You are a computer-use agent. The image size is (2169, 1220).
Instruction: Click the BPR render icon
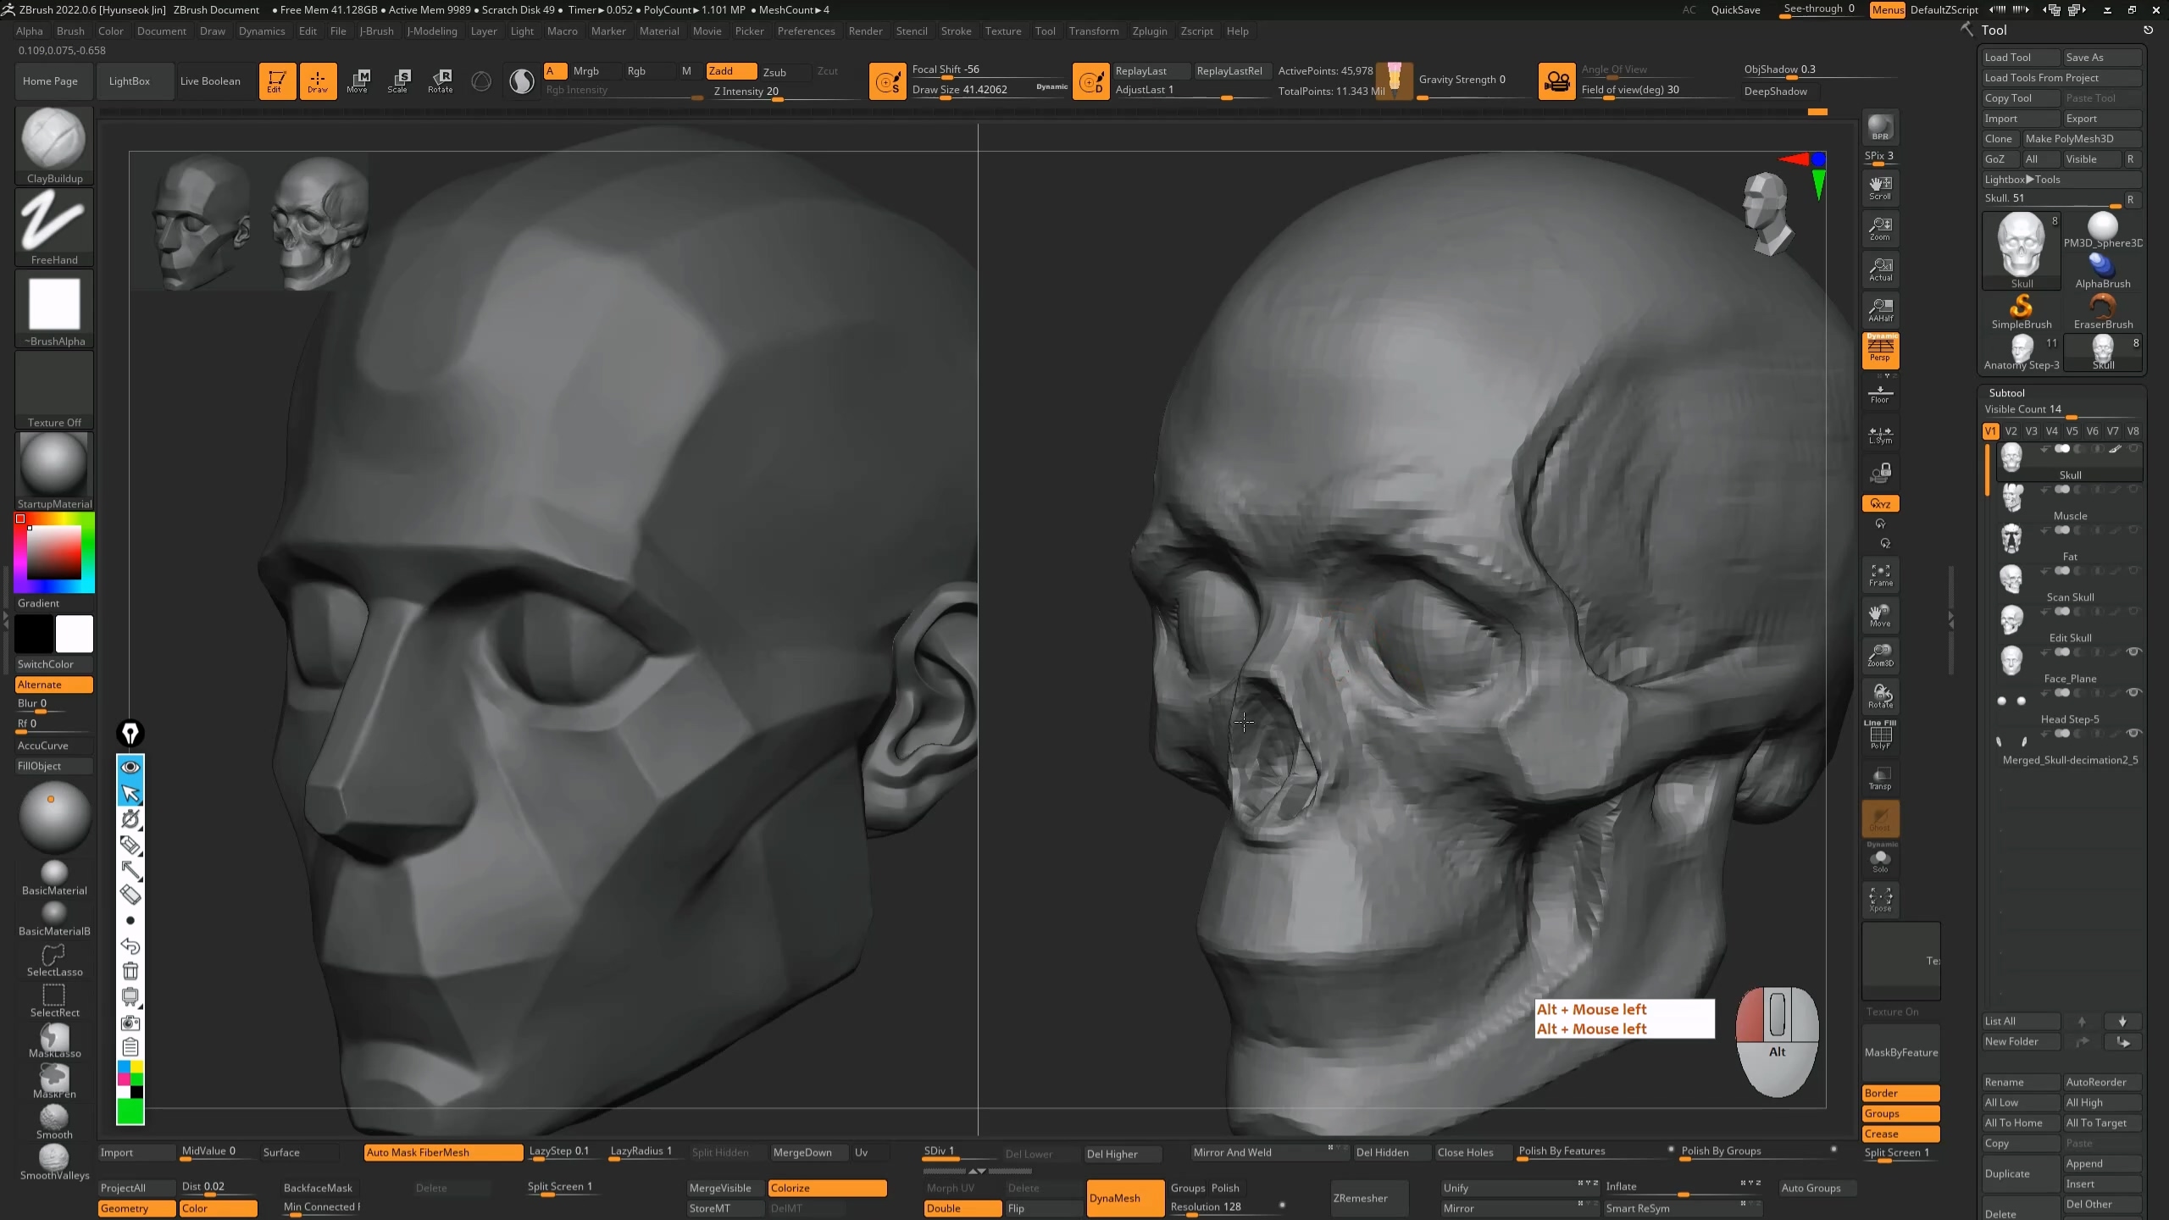click(x=1880, y=127)
